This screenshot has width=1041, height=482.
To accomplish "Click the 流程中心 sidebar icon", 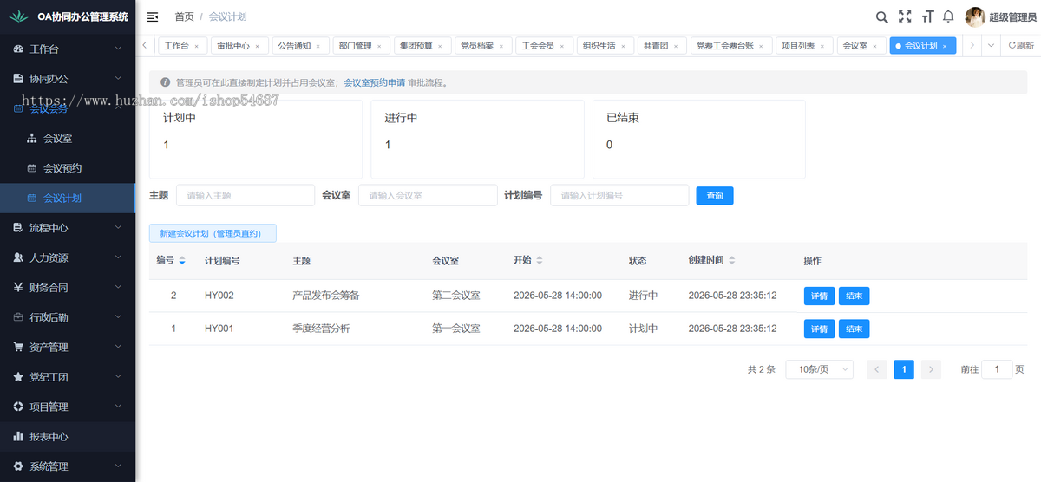I will (x=19, y=228).
